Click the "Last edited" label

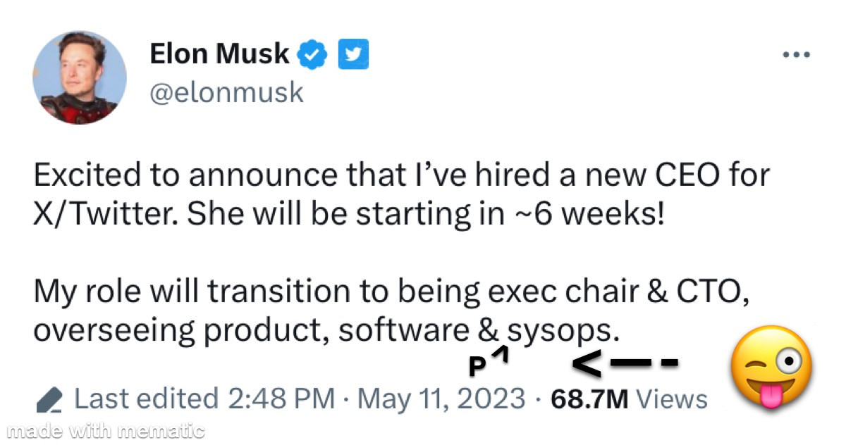[x=147, y=399]
